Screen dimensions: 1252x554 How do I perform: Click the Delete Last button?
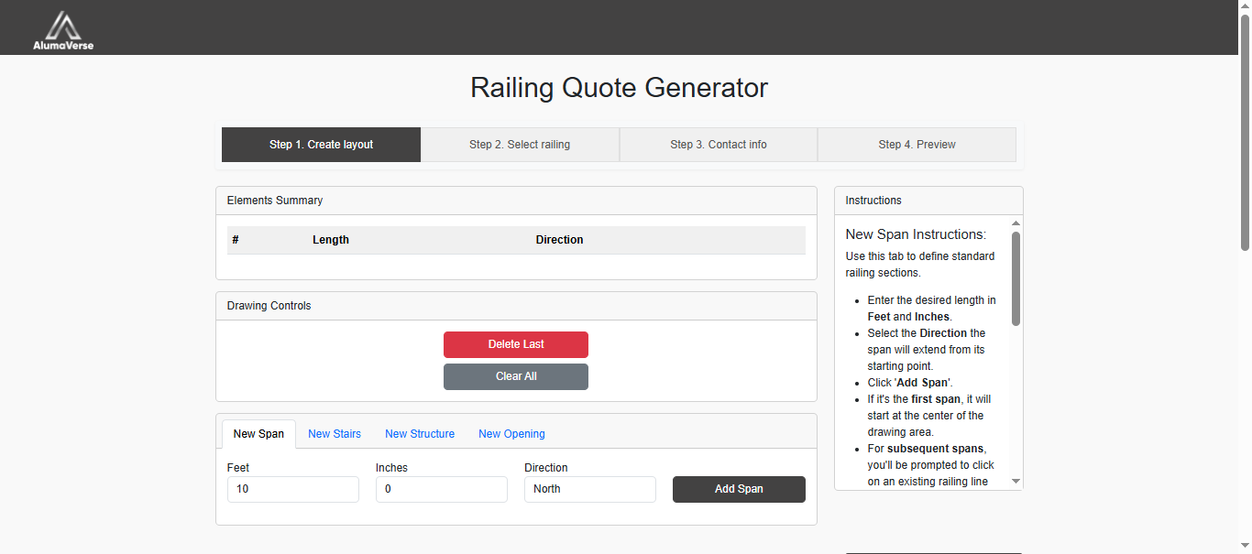click(516, 344)
